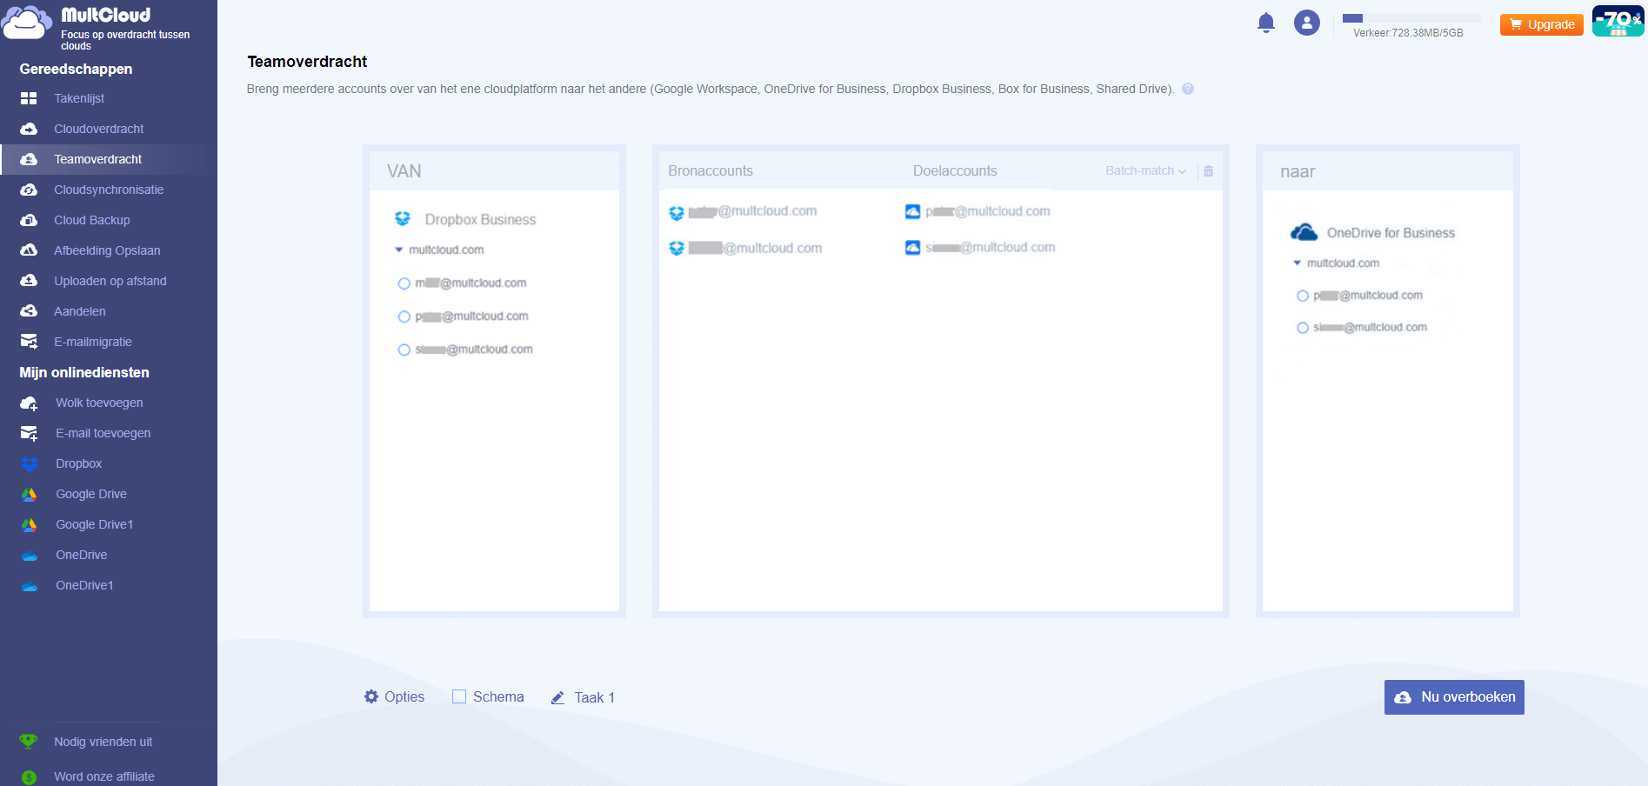This screenshot has width=1648, height=786.
Task: Click the traffic usage progress bar
Action: click(1412, 18)
